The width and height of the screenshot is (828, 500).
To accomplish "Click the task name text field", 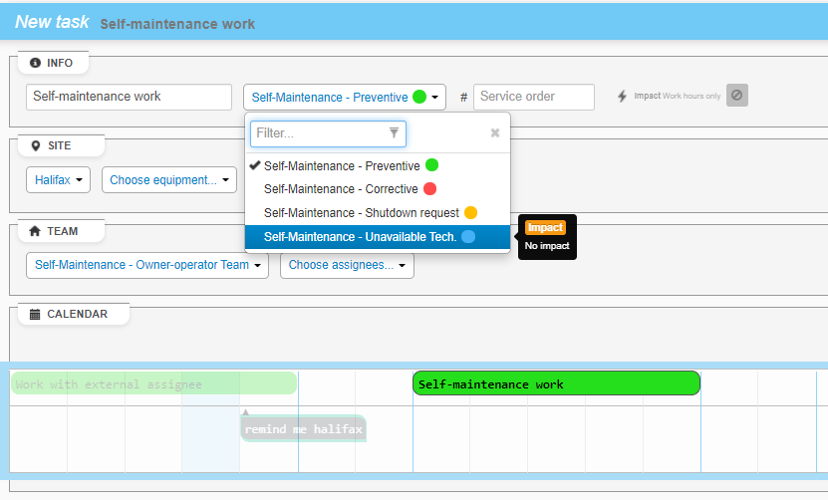I will [129, 97].
